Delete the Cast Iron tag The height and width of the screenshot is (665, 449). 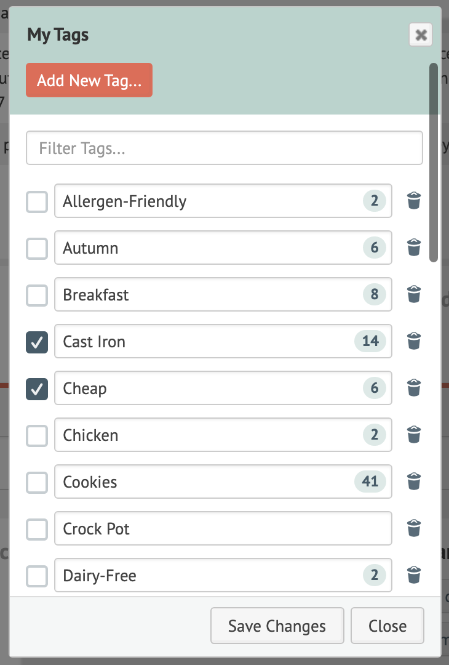pyautogui.click(x=414, y=341)
